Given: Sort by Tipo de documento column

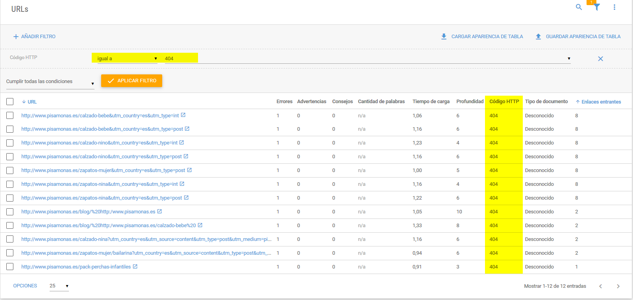Looking at the screenshot, I should click(x=546, y=101).
